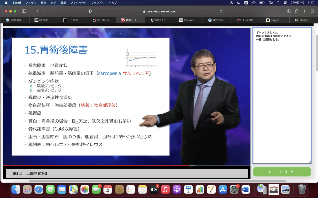Open Keynote from the Dock

[x=189, y=189]
